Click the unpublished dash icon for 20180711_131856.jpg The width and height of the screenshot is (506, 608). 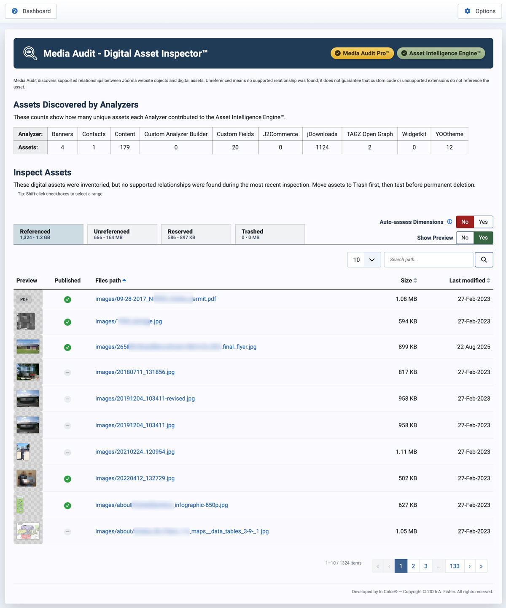point(67,372)
